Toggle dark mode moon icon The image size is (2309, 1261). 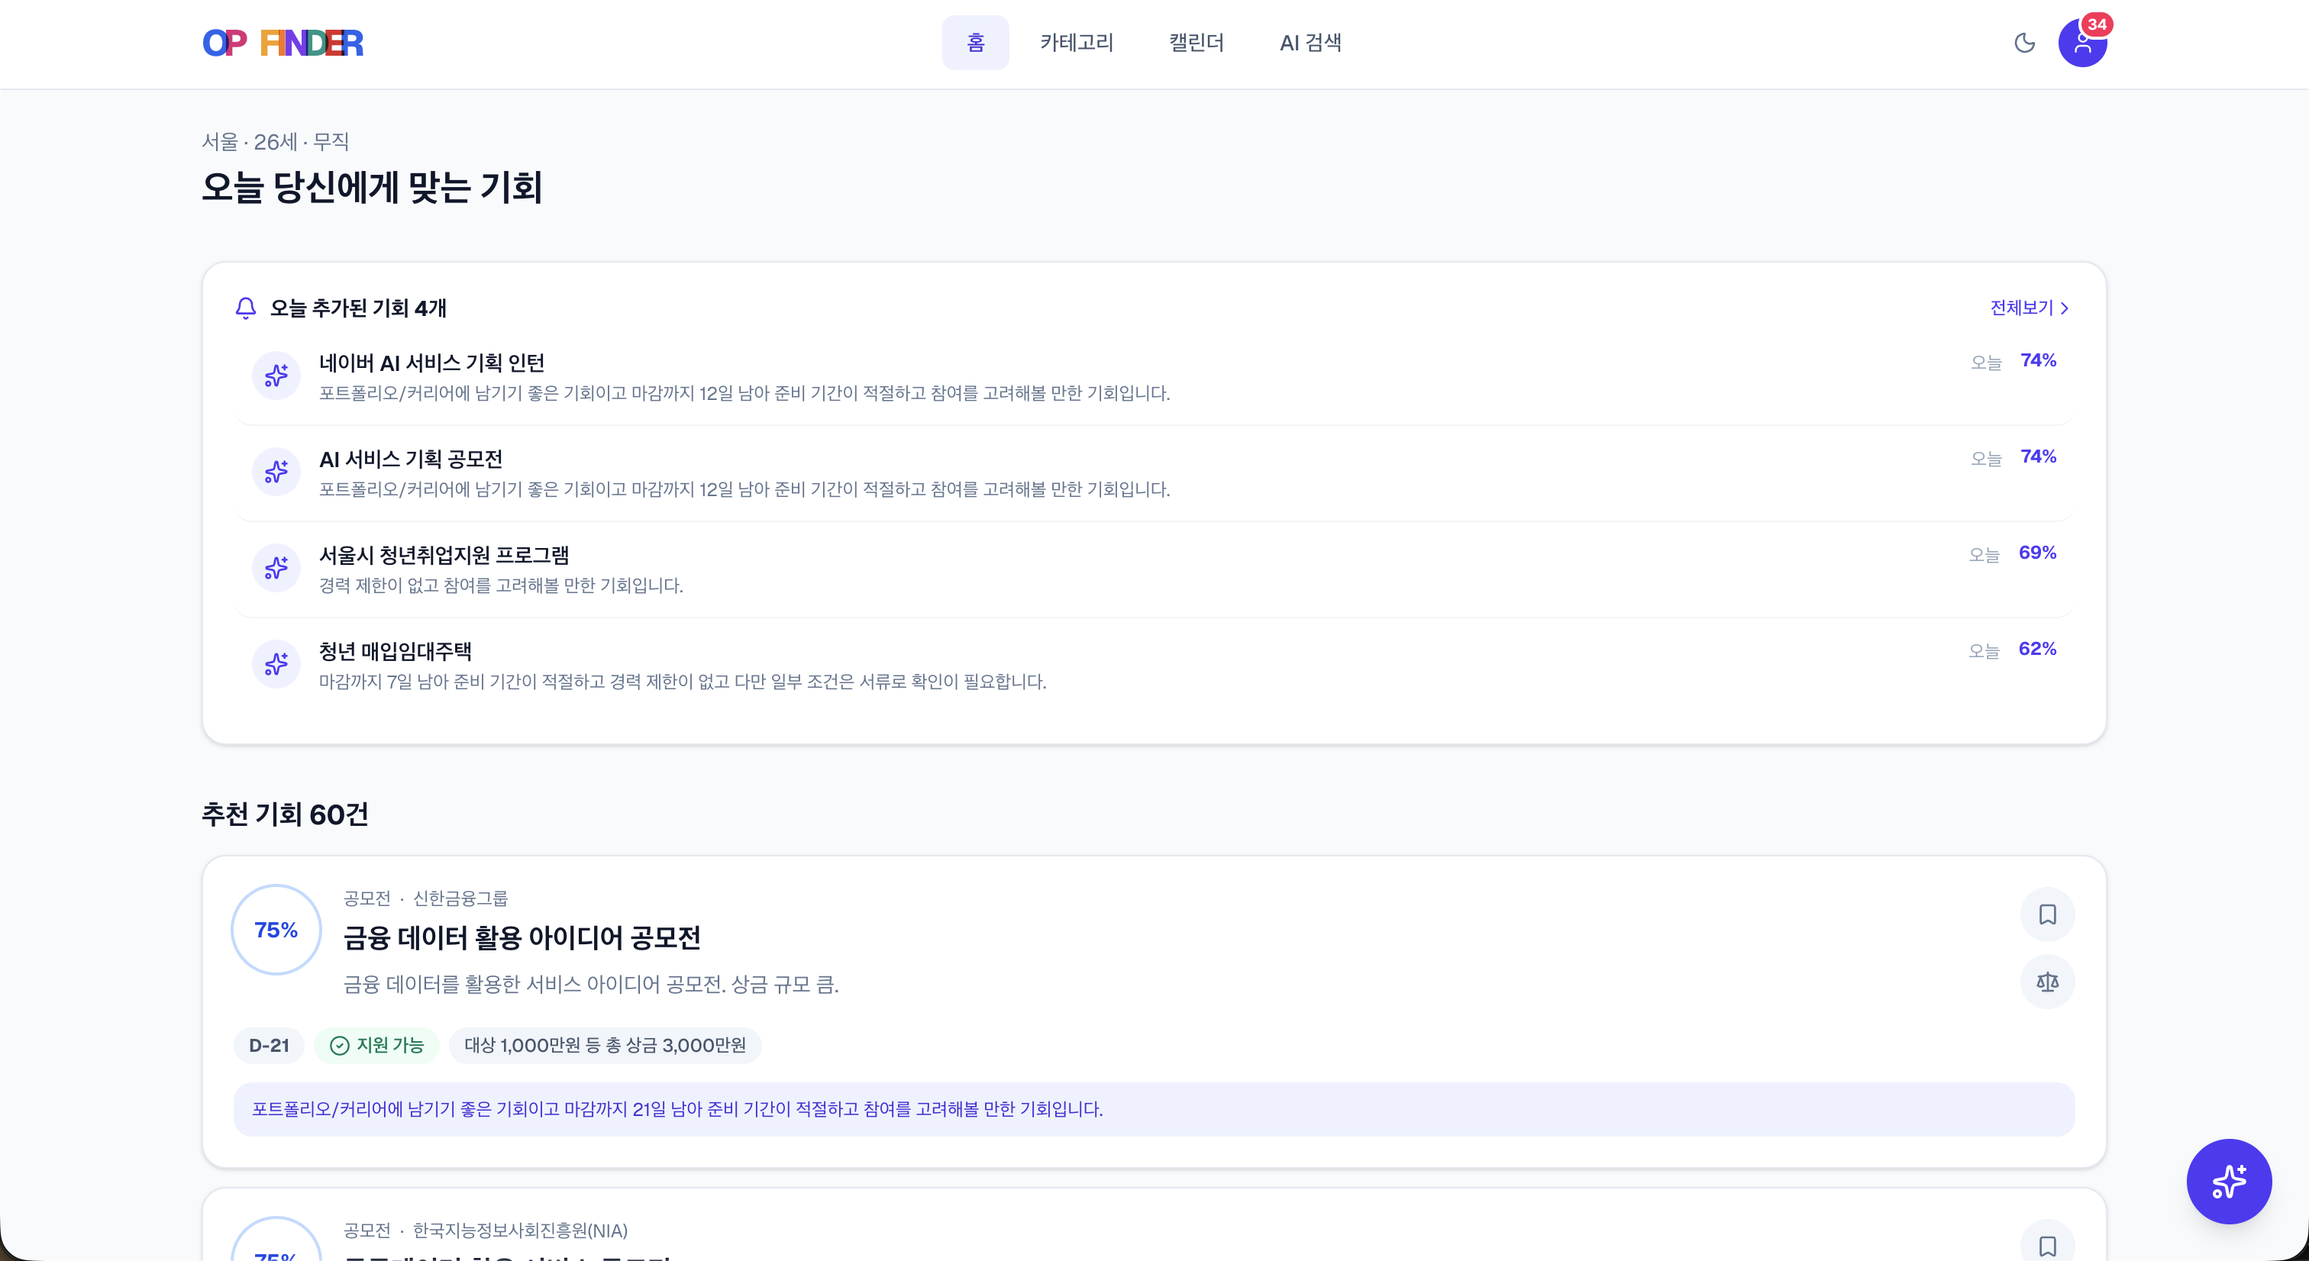coord(2024,43)
